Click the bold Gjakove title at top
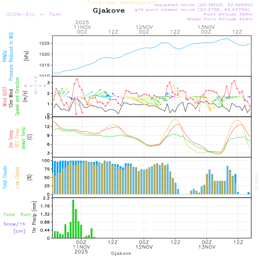262x262 pixels. (x=109, y=11)
